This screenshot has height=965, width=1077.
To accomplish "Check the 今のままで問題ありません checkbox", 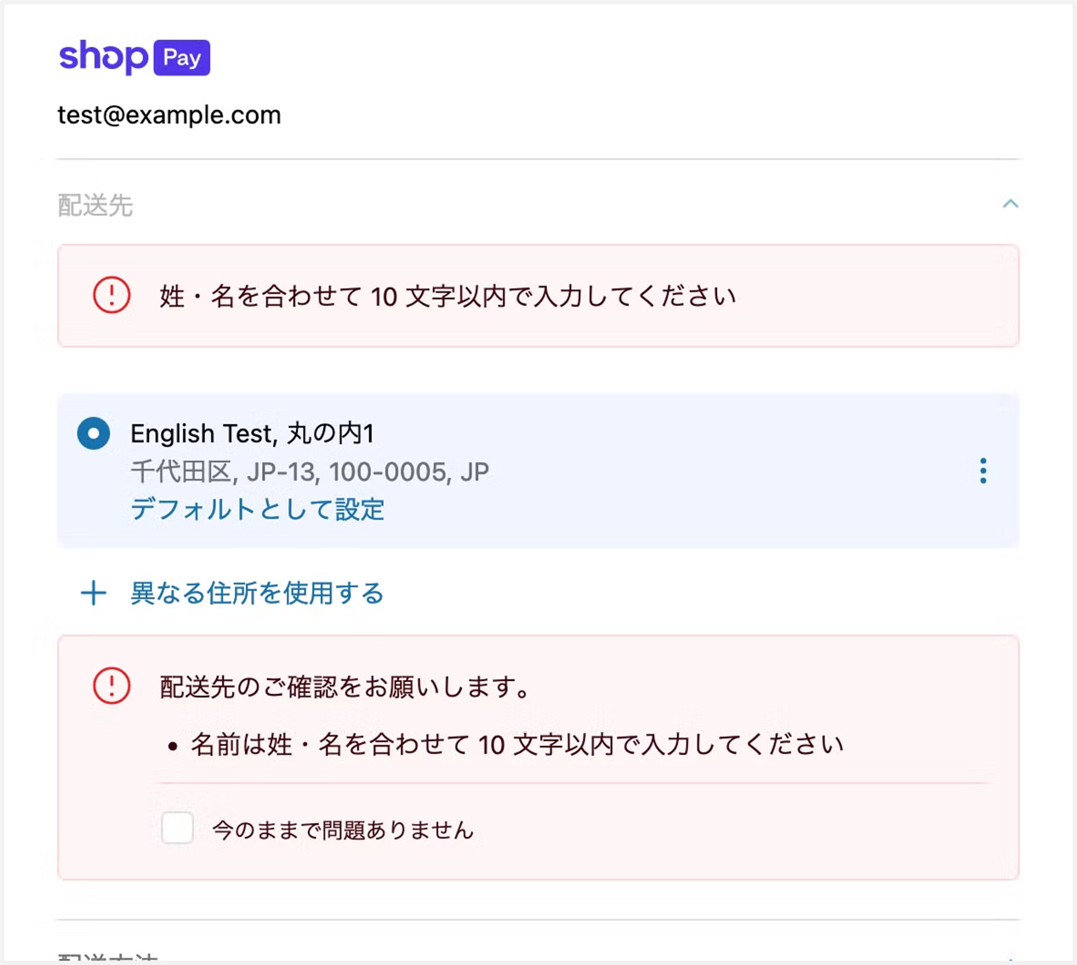I will point(178,828).
